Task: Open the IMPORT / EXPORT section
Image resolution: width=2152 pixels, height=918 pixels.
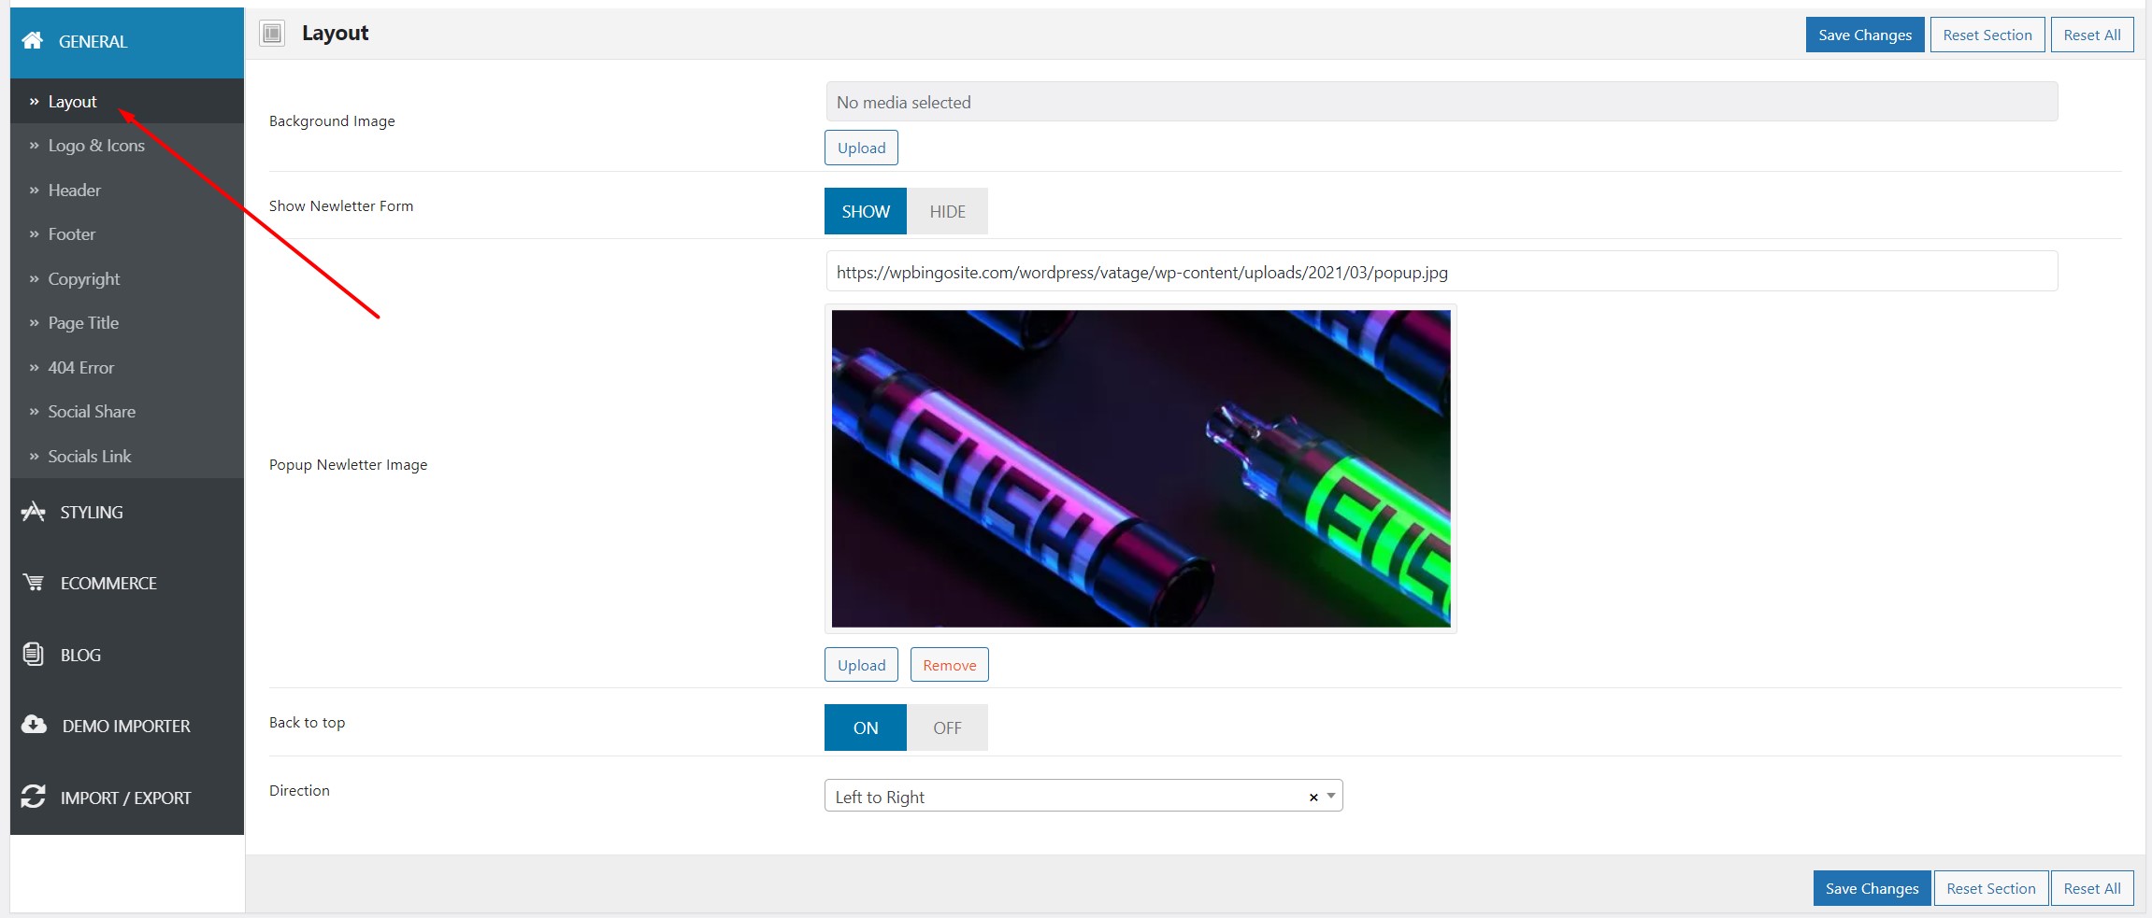Action: point(127,798)
